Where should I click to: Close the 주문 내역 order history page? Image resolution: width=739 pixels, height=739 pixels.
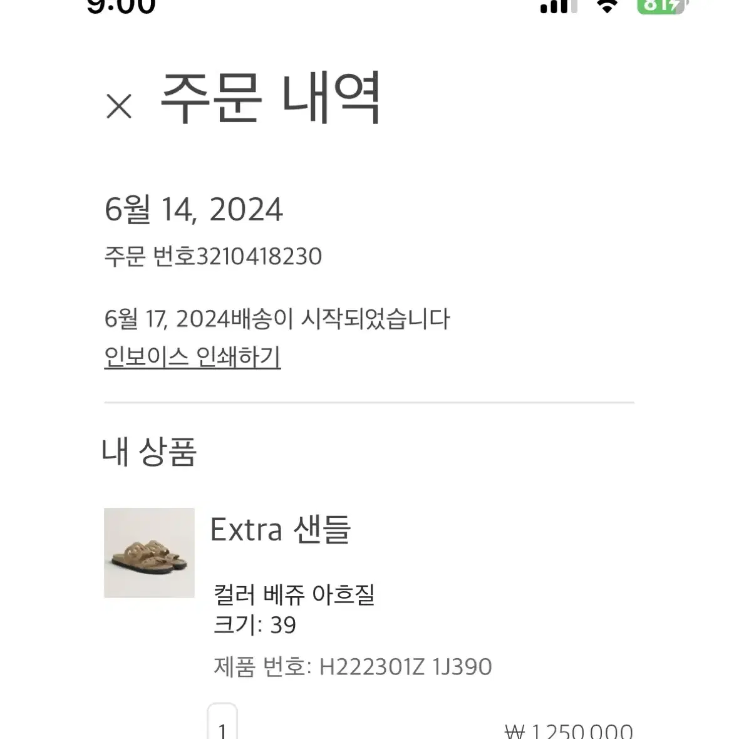119,106
